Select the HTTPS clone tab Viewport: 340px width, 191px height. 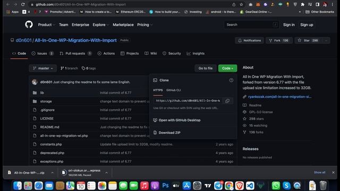(158, 90)
